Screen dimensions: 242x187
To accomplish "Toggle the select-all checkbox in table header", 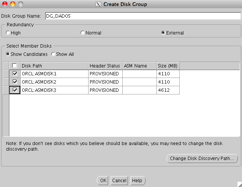I will pos(15,66).
